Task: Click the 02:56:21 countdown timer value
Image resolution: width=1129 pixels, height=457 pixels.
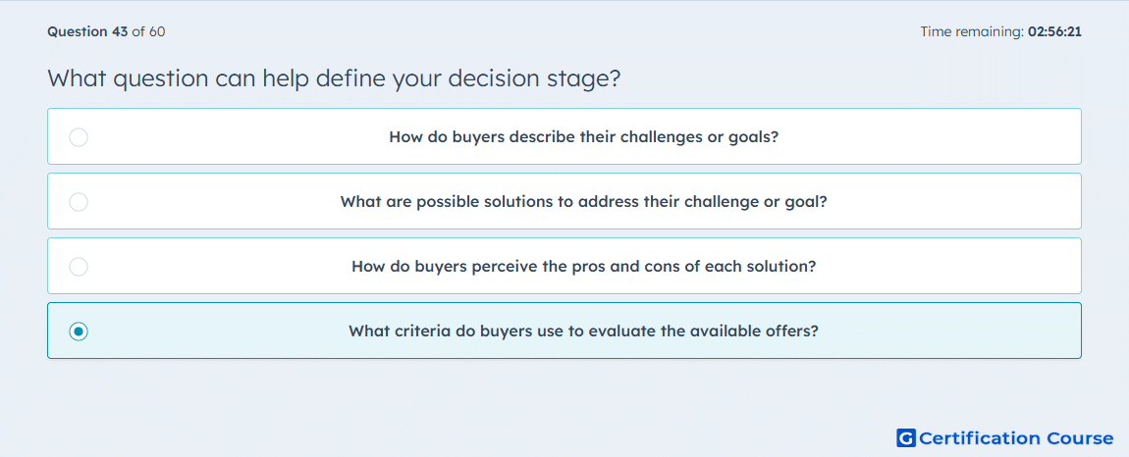Action: (1054, 31)
